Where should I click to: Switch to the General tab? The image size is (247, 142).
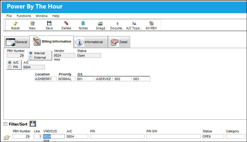(17, 42)
